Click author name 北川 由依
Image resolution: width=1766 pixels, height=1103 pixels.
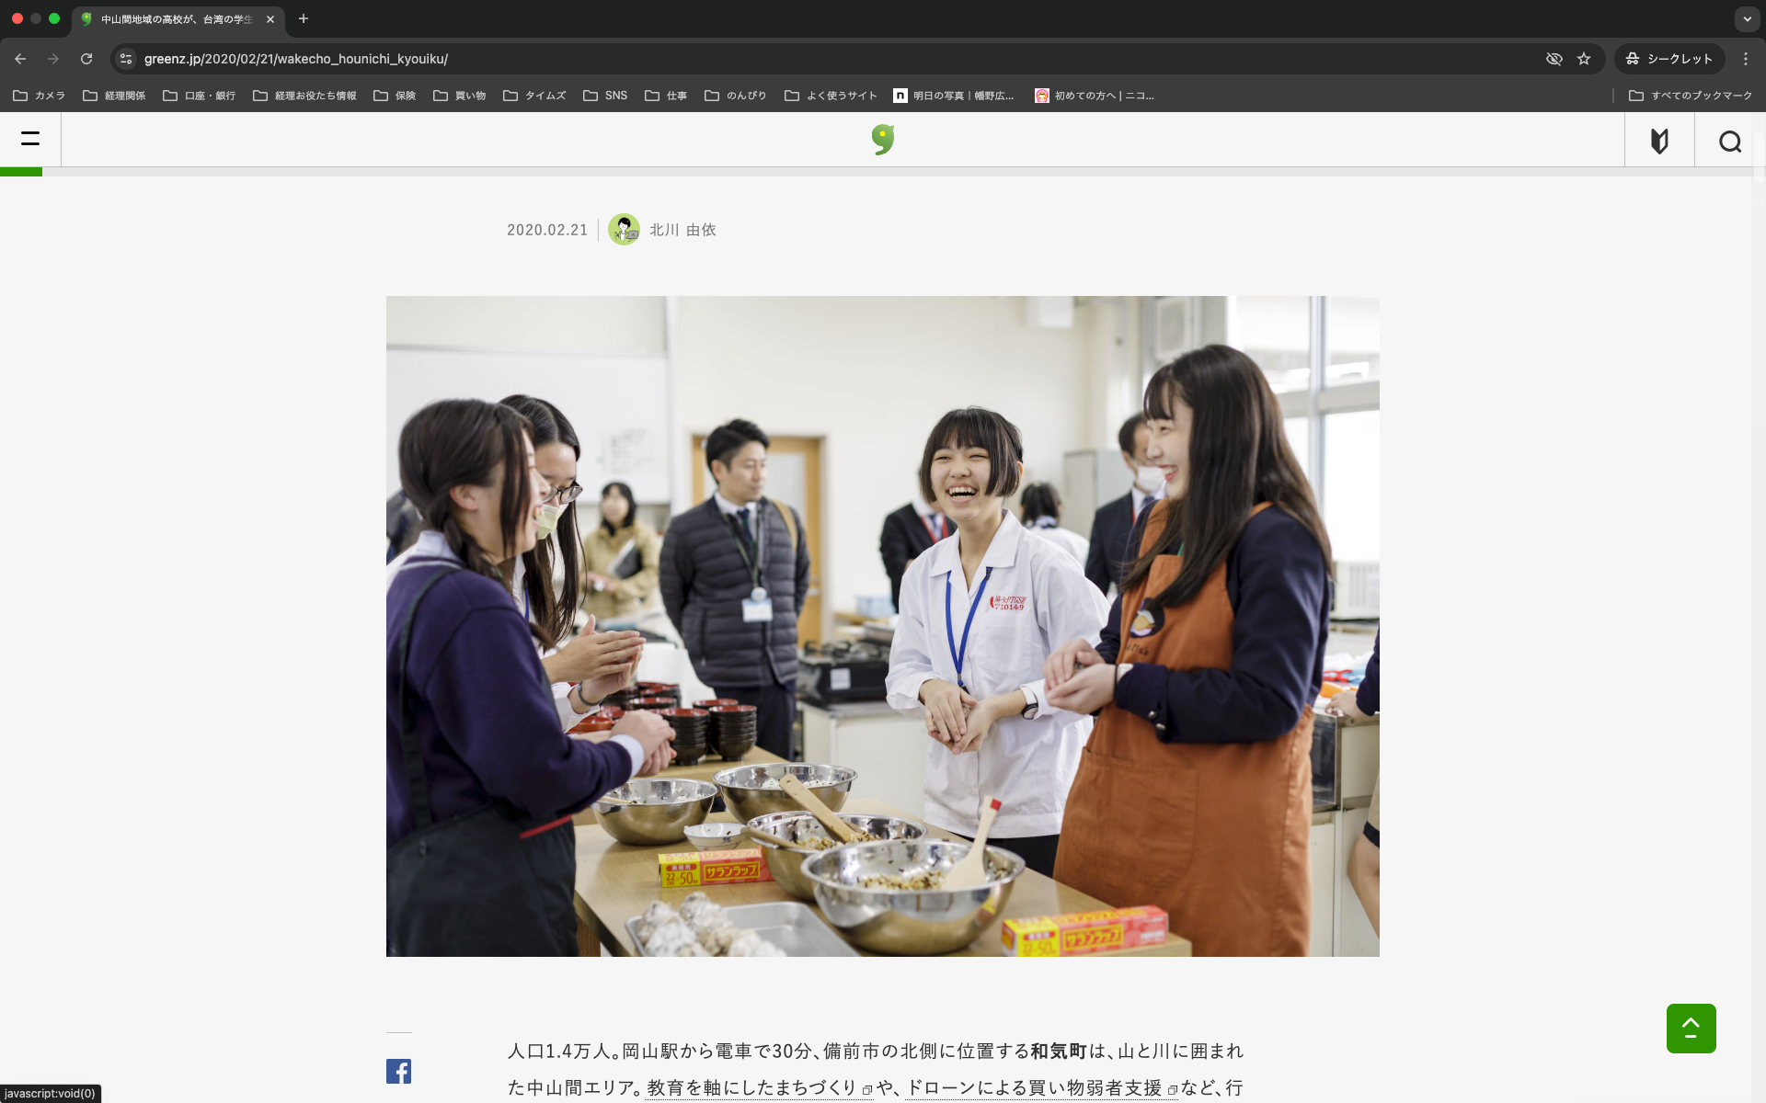point(682,230)
